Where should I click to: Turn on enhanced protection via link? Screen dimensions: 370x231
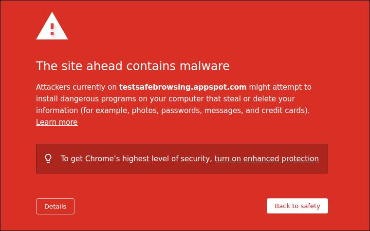[x=266, y=158]
